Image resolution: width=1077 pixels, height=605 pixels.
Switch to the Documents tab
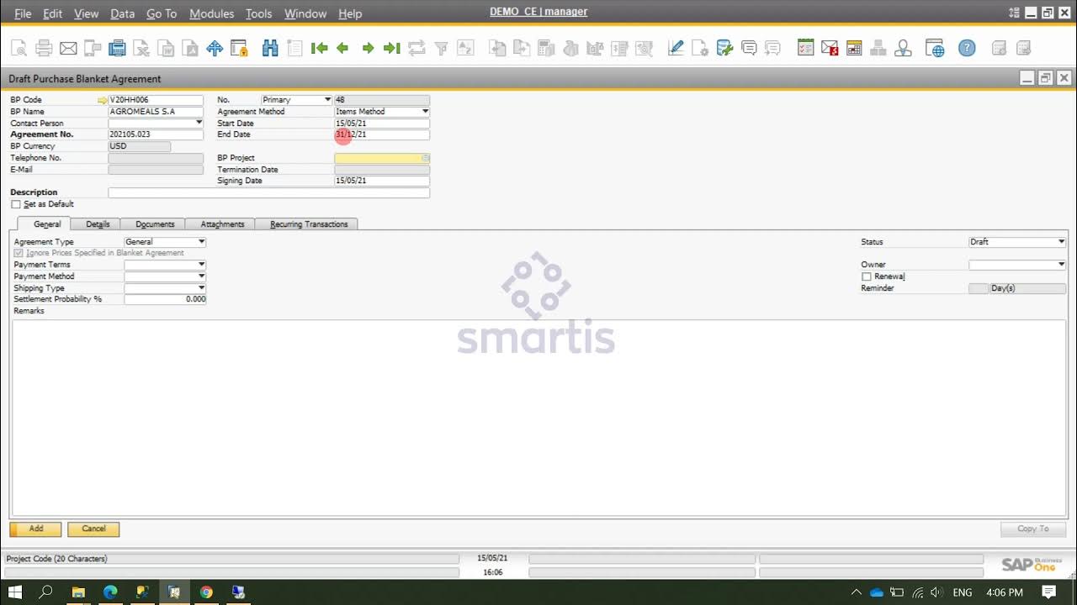tap(155, 224)
